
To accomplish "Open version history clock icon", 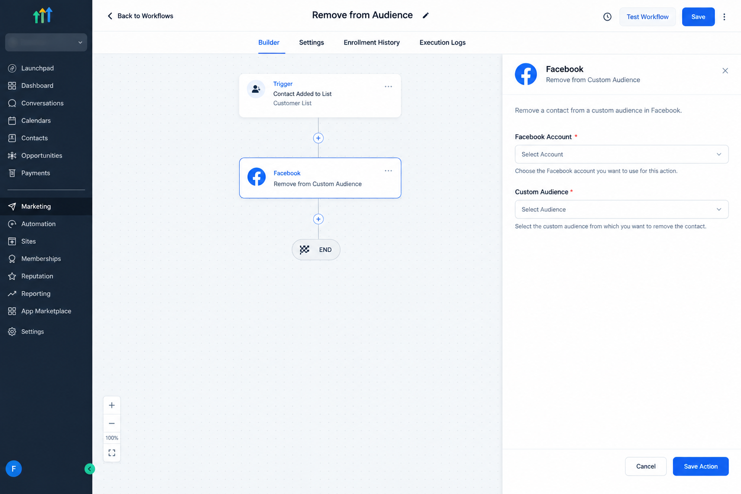I will tap(607, 17).
